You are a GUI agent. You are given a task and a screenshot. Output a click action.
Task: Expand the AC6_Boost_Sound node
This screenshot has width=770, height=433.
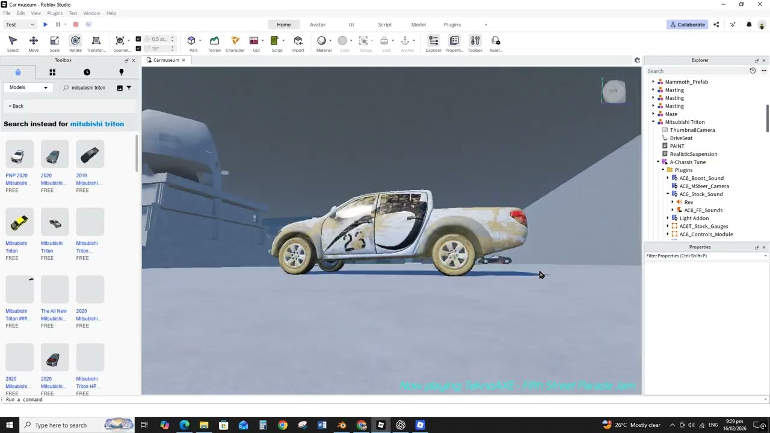(x=668, y=178)
